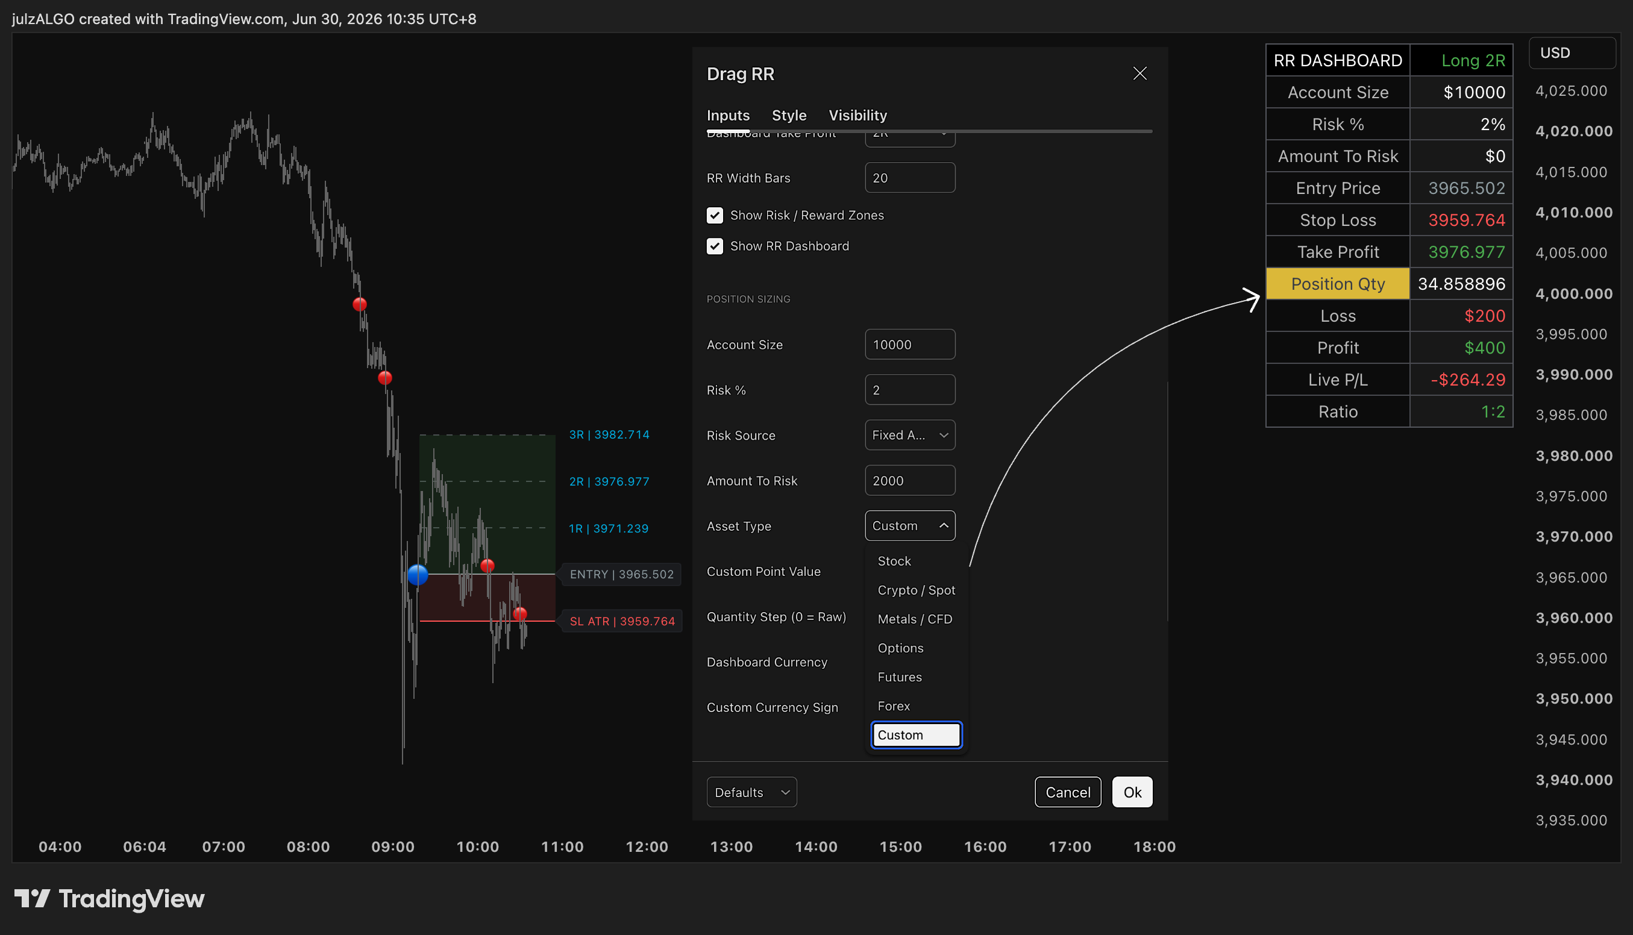Toggle Show Risk / Reward Zones checkbox
The height and width of the screenshot is (935, 1633).
click(x=715, y=215)
